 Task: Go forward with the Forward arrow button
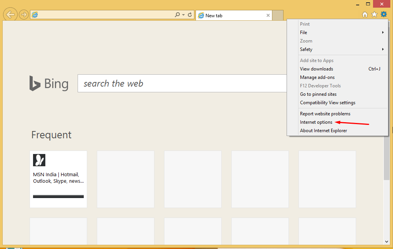tap(23, 15)
